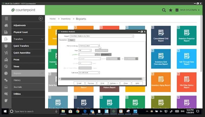The width and height of the screenshot is (205, 117).
Task: Click the E-mail button
Action: pyautogui.click(x=79, y=83)
